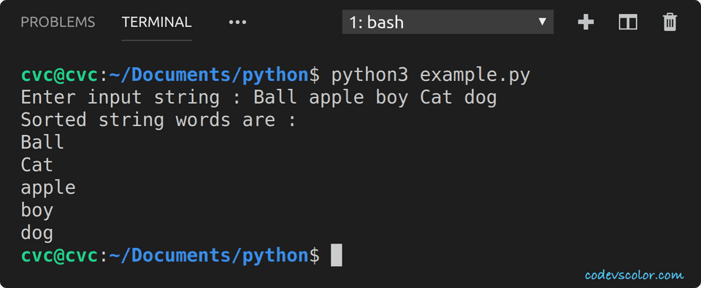
Task: Click the 'Sorted string words are :' line
Action: point(158,120)
